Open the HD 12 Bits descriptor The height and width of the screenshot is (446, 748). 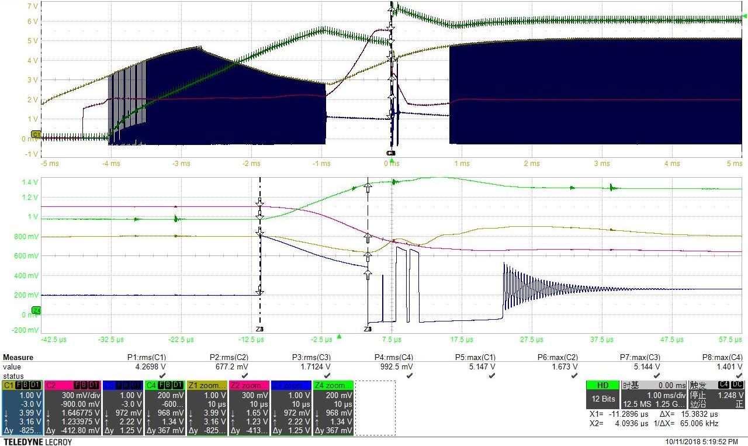pos(602,395)
